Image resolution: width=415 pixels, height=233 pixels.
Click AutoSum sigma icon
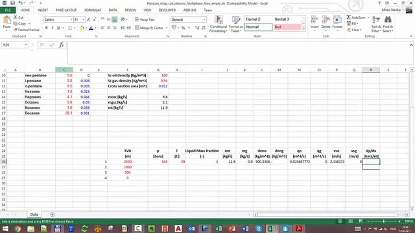point(349,17)
